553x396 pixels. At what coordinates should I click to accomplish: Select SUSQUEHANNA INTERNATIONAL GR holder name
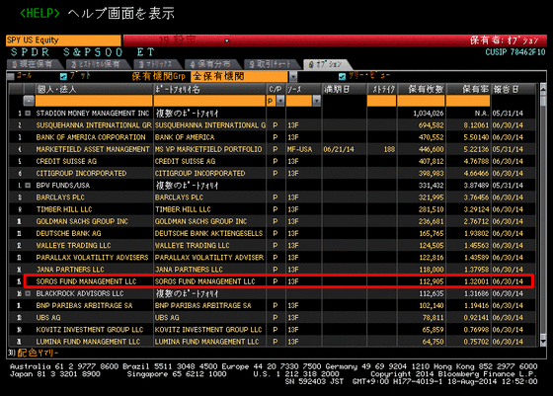coord(94,125)
